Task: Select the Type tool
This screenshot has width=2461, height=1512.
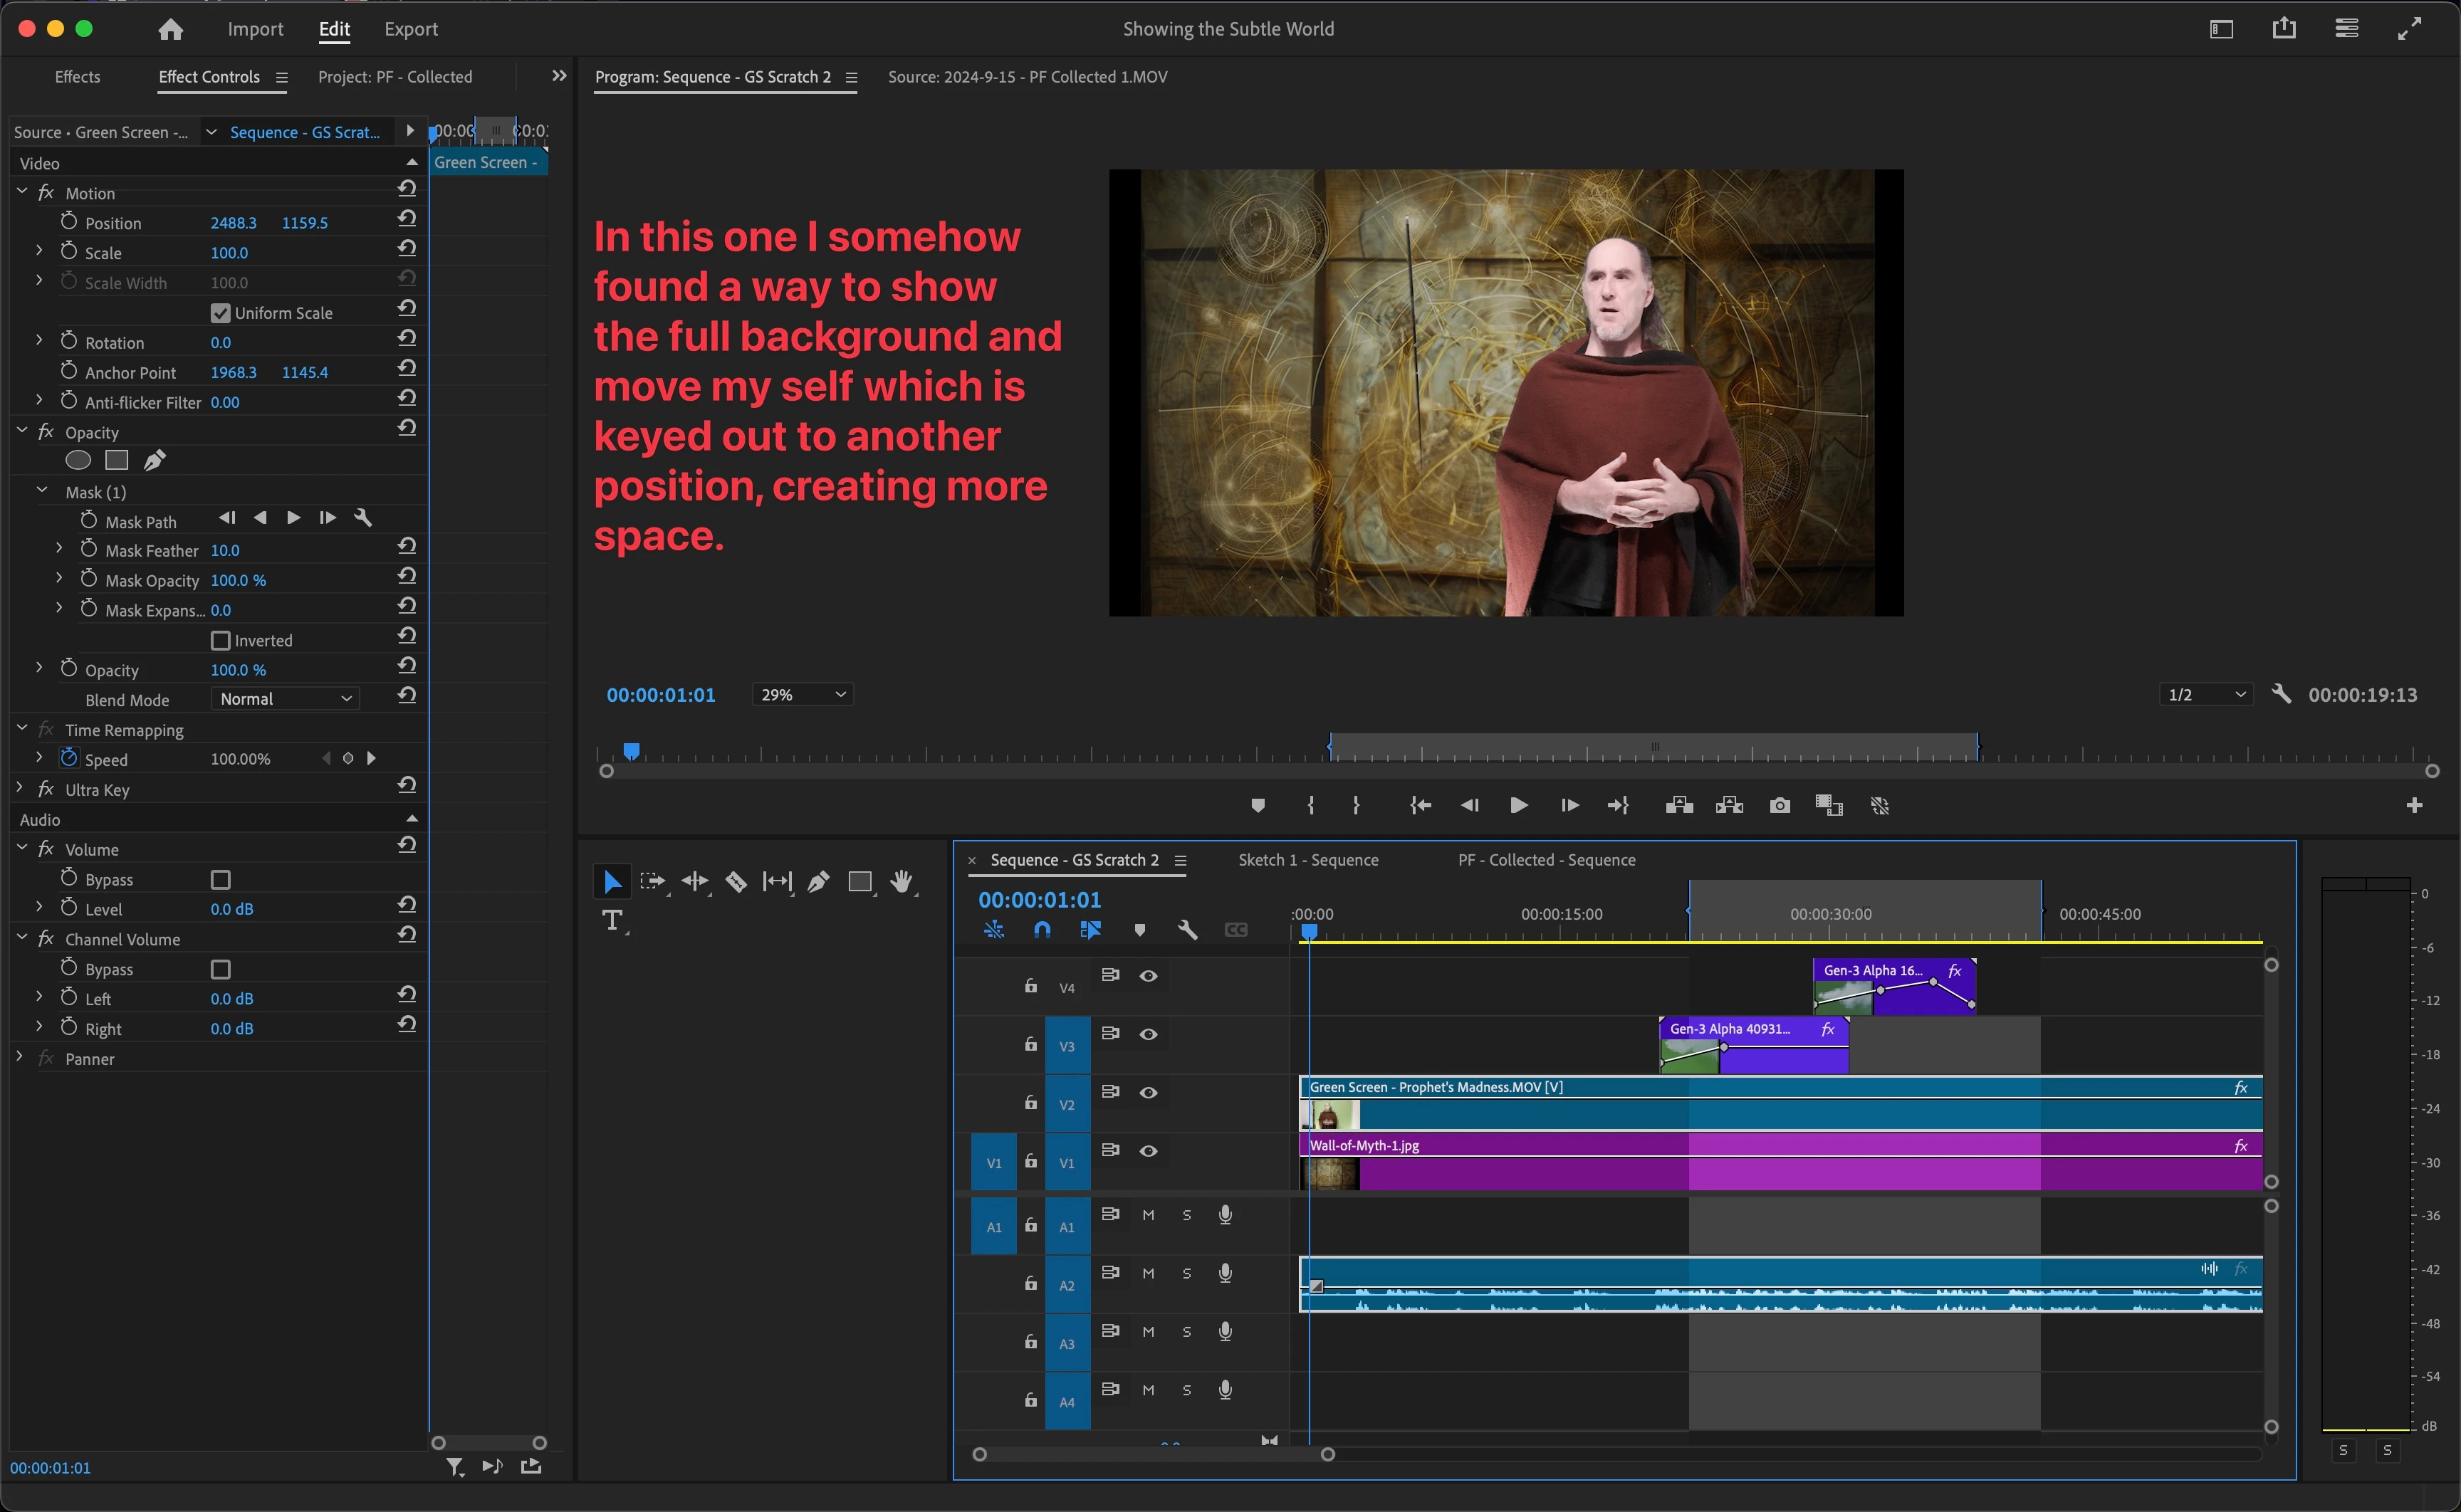Action: pos(612,920)
